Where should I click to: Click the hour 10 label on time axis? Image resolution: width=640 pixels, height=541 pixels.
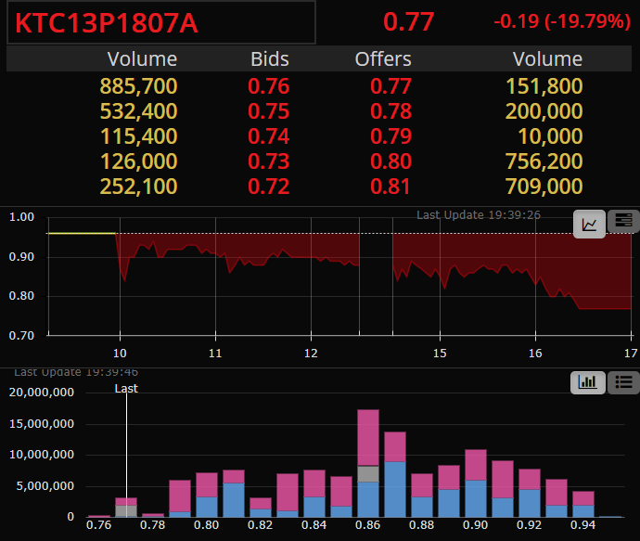[x=120, y=354]
